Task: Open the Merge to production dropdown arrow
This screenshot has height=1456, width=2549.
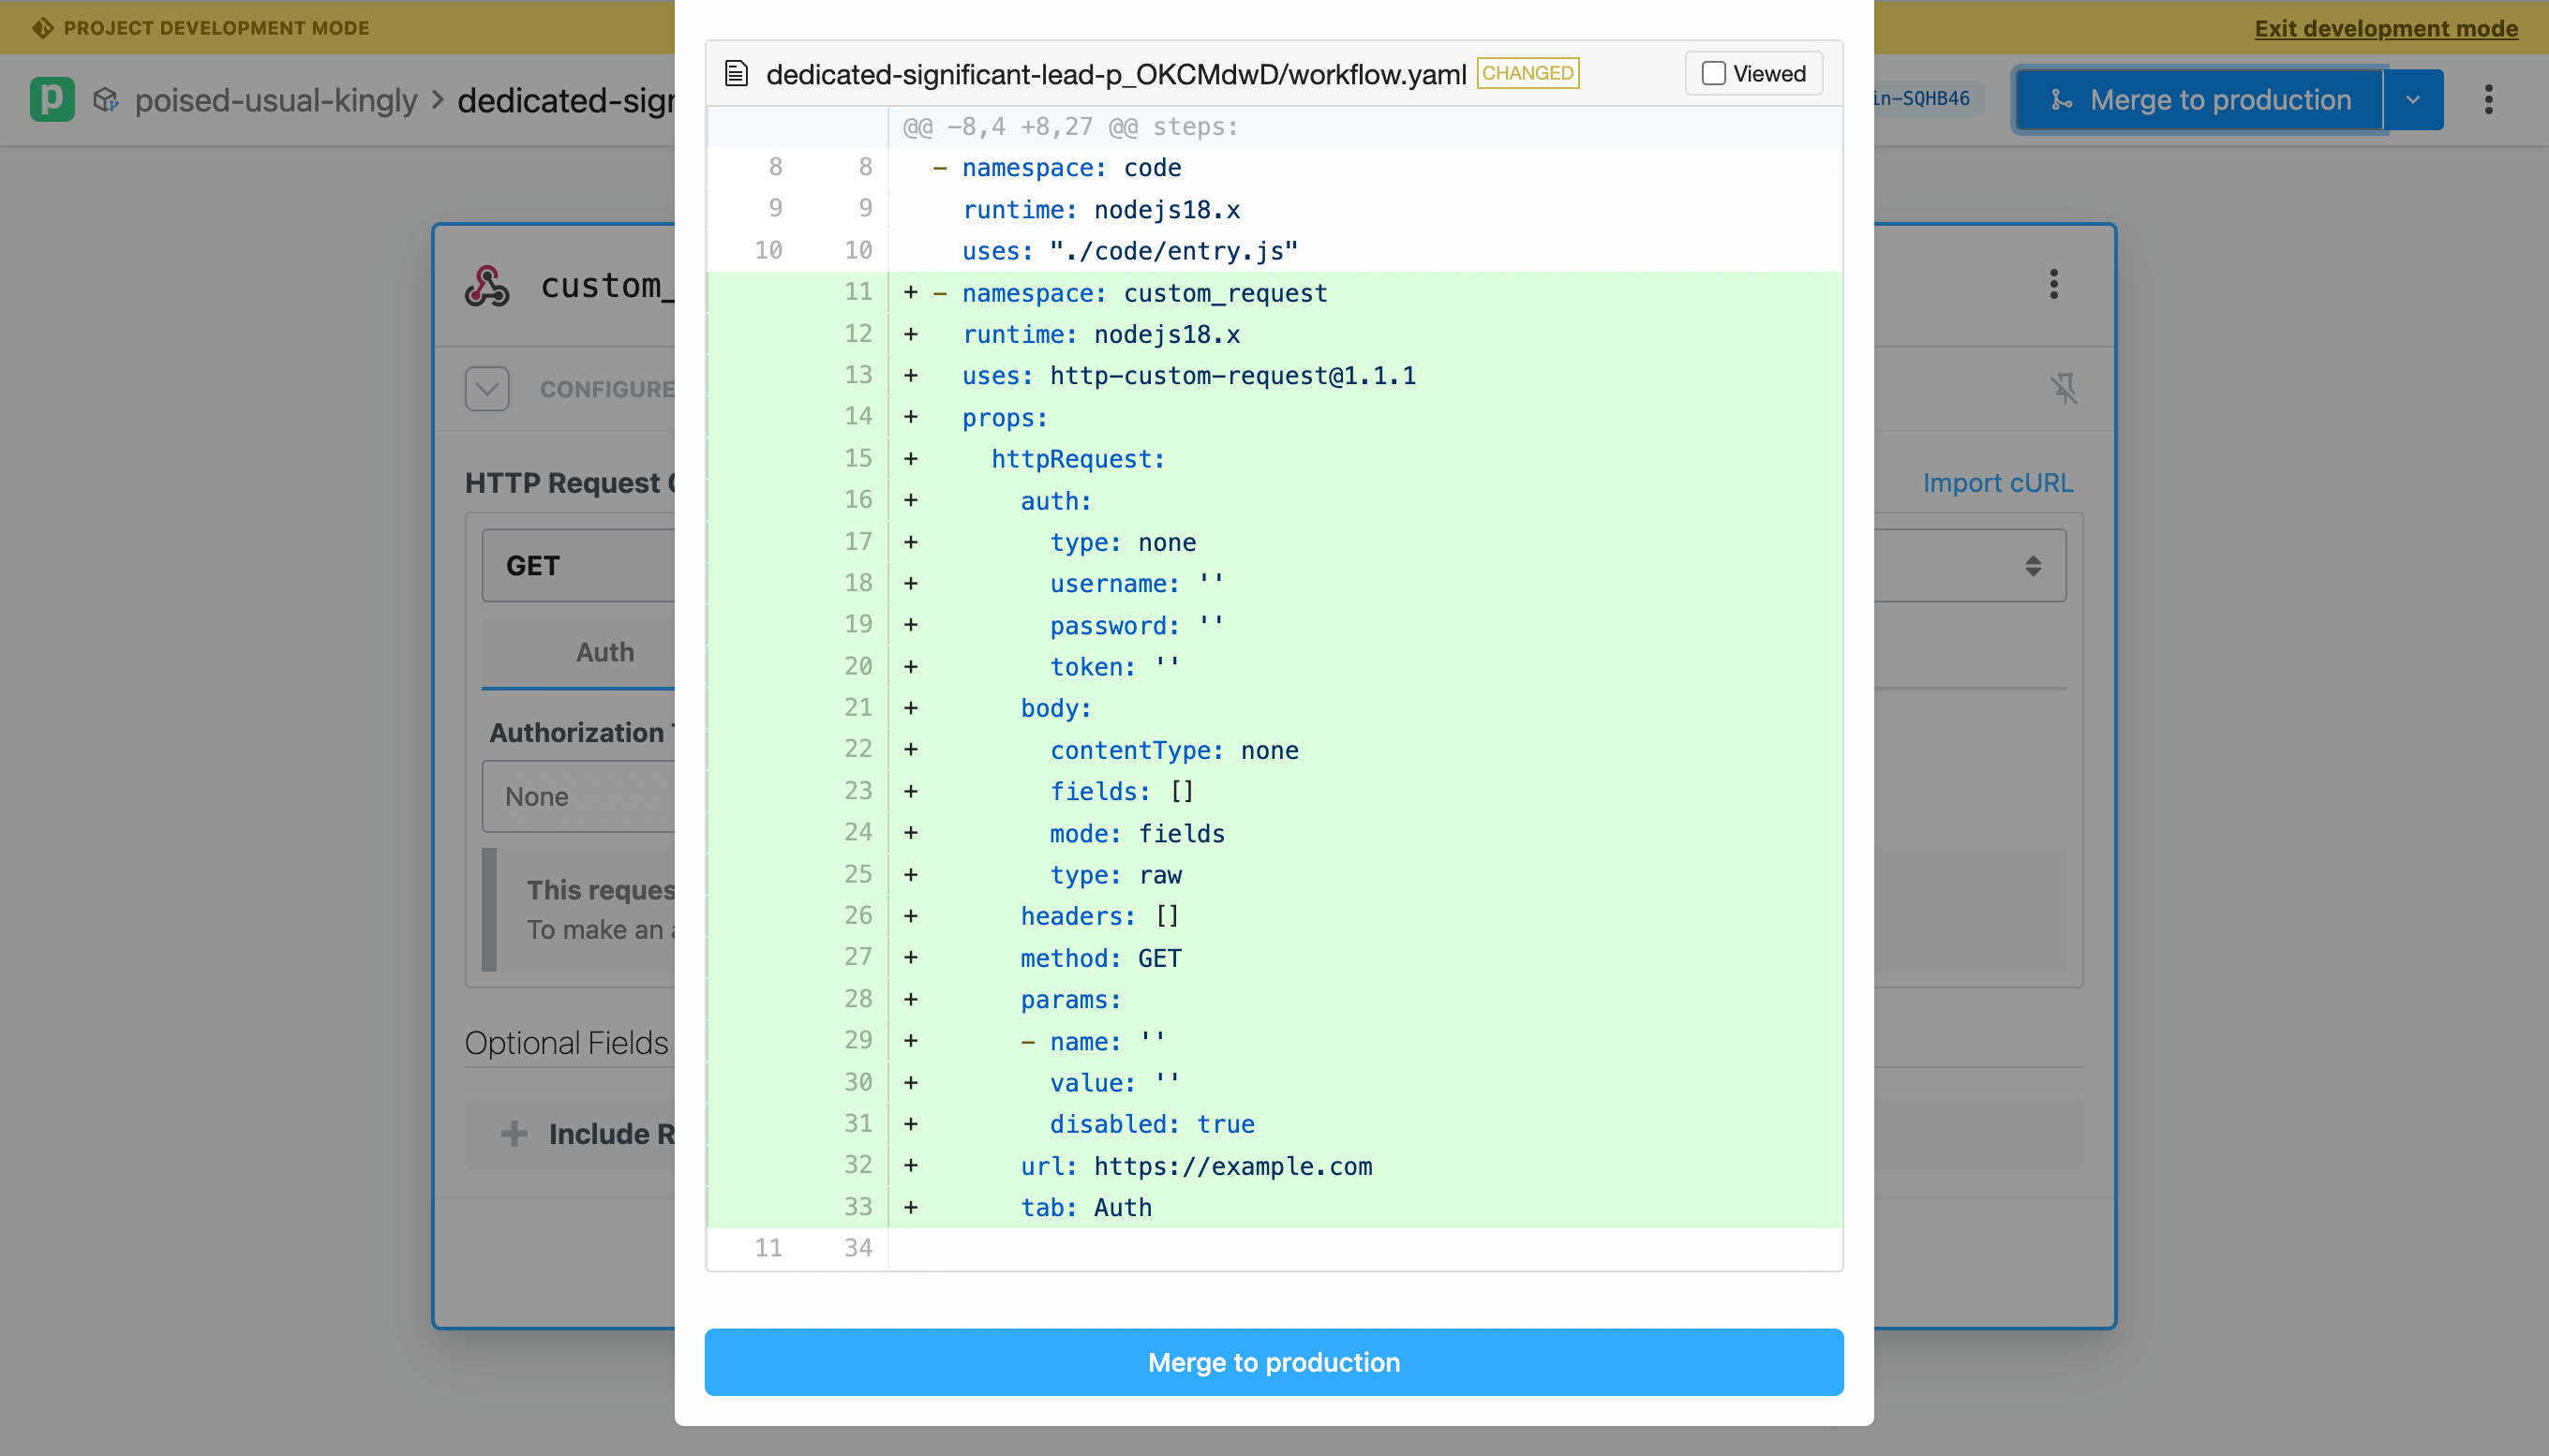Action: point(2413,99)
